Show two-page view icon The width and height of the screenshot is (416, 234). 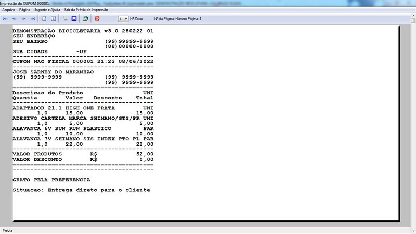pyautogui.click(x=54, y=19)
